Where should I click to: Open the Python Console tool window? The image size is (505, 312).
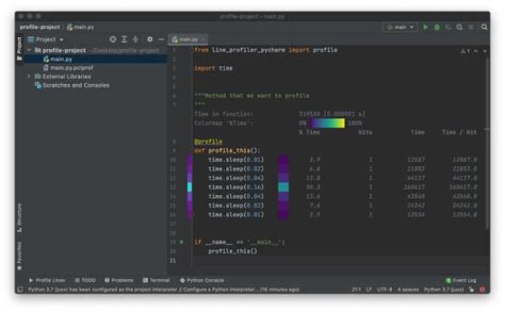point(202,280)
